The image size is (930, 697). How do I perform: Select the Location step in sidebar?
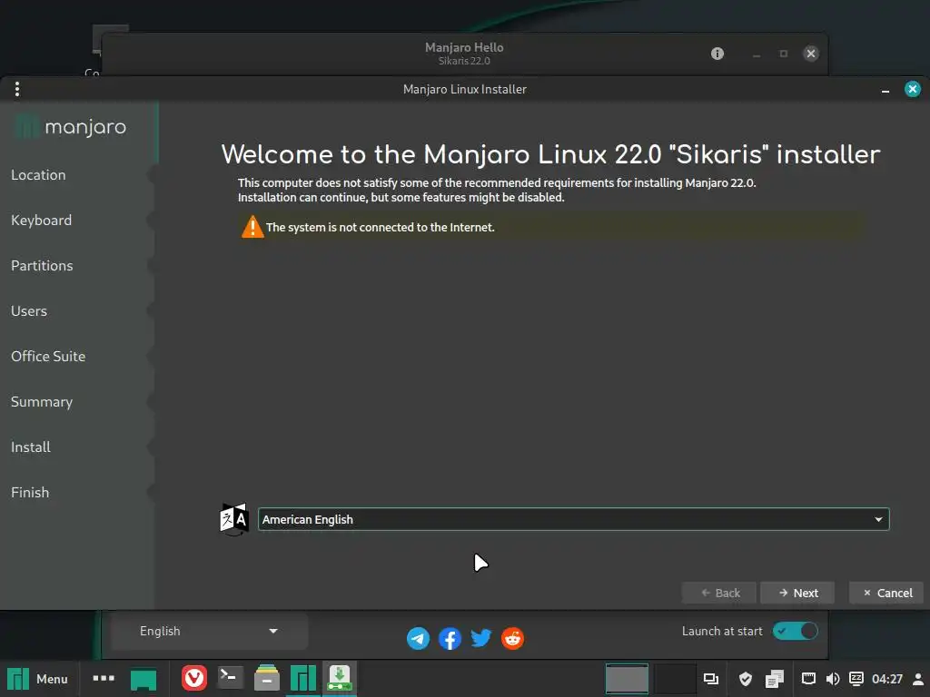(38, 175)
